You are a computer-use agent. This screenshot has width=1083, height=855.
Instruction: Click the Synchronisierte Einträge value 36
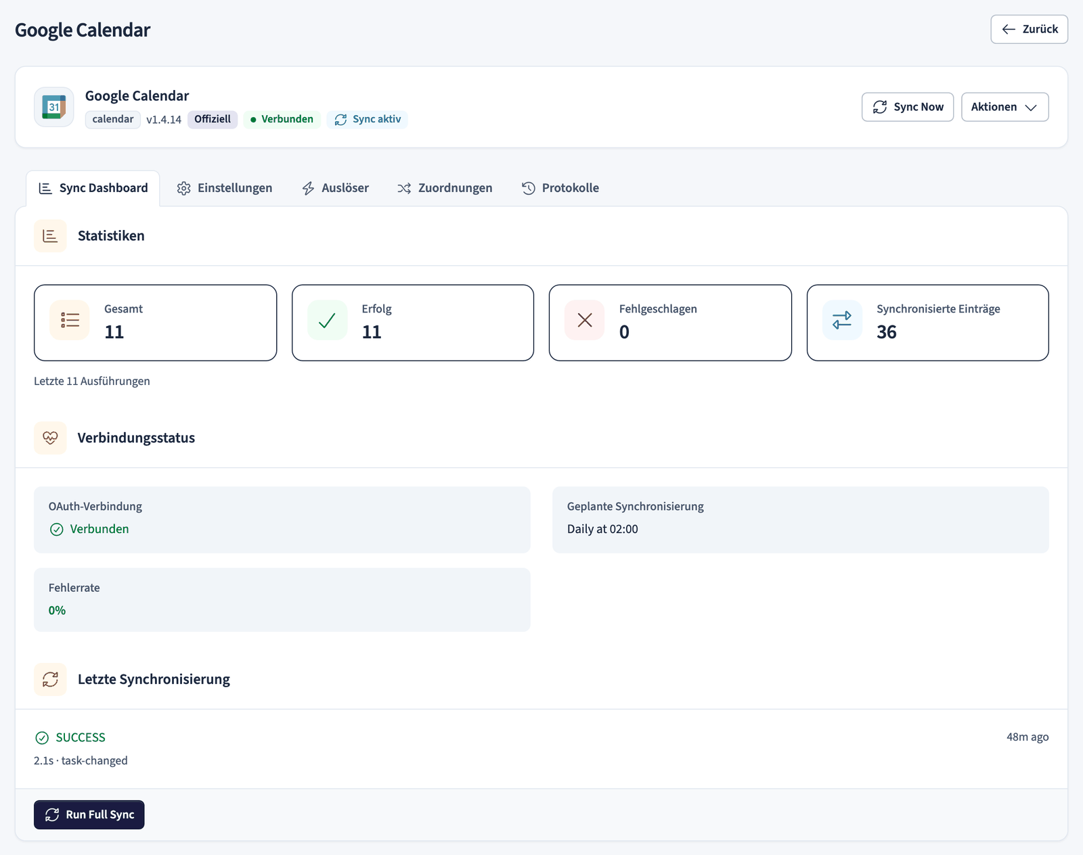[x=887, y=332]
